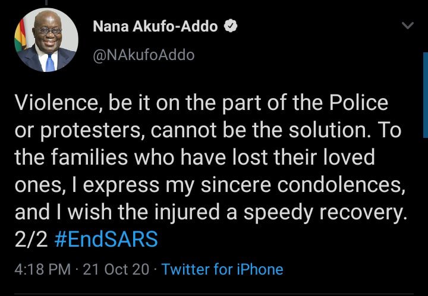Click the display name Nana Akufo-Addo
The image size is (428, 296).
point(155,27)
